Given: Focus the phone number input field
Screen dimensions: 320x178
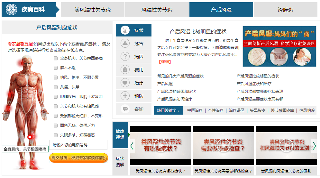Looking at the screenshot, I should (x=78, y=145).
